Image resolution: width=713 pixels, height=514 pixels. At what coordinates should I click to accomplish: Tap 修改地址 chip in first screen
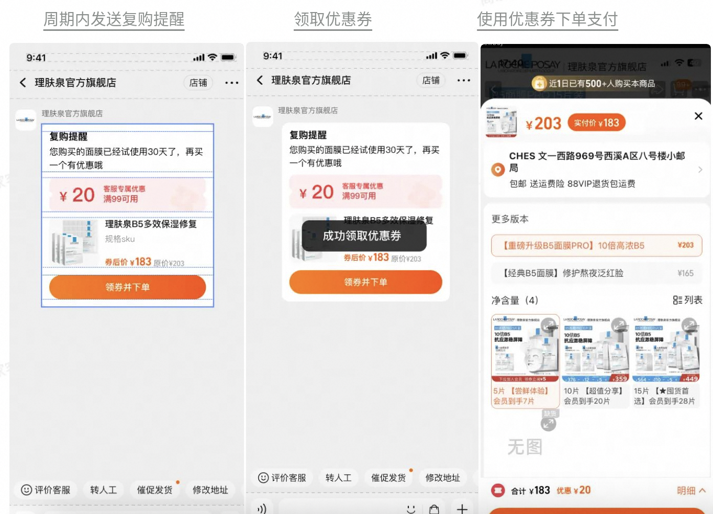210,490
